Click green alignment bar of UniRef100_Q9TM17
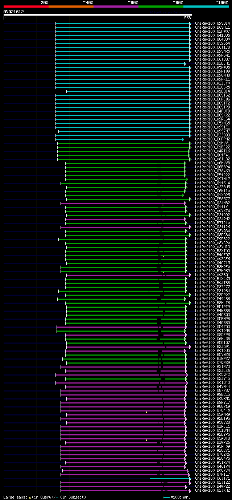 coord(127,179)
